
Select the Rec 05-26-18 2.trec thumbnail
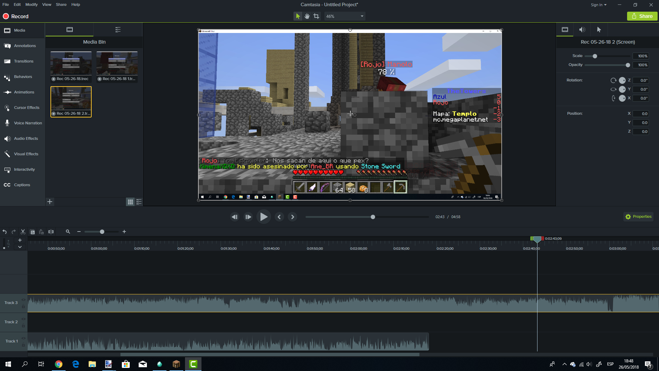tap(71, 102)
